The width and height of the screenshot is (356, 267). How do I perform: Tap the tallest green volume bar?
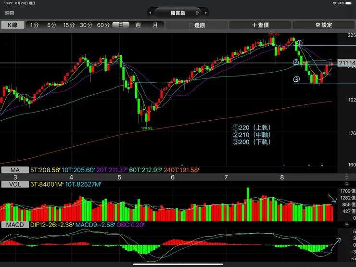pyautogui.click(x=248, y=204)
